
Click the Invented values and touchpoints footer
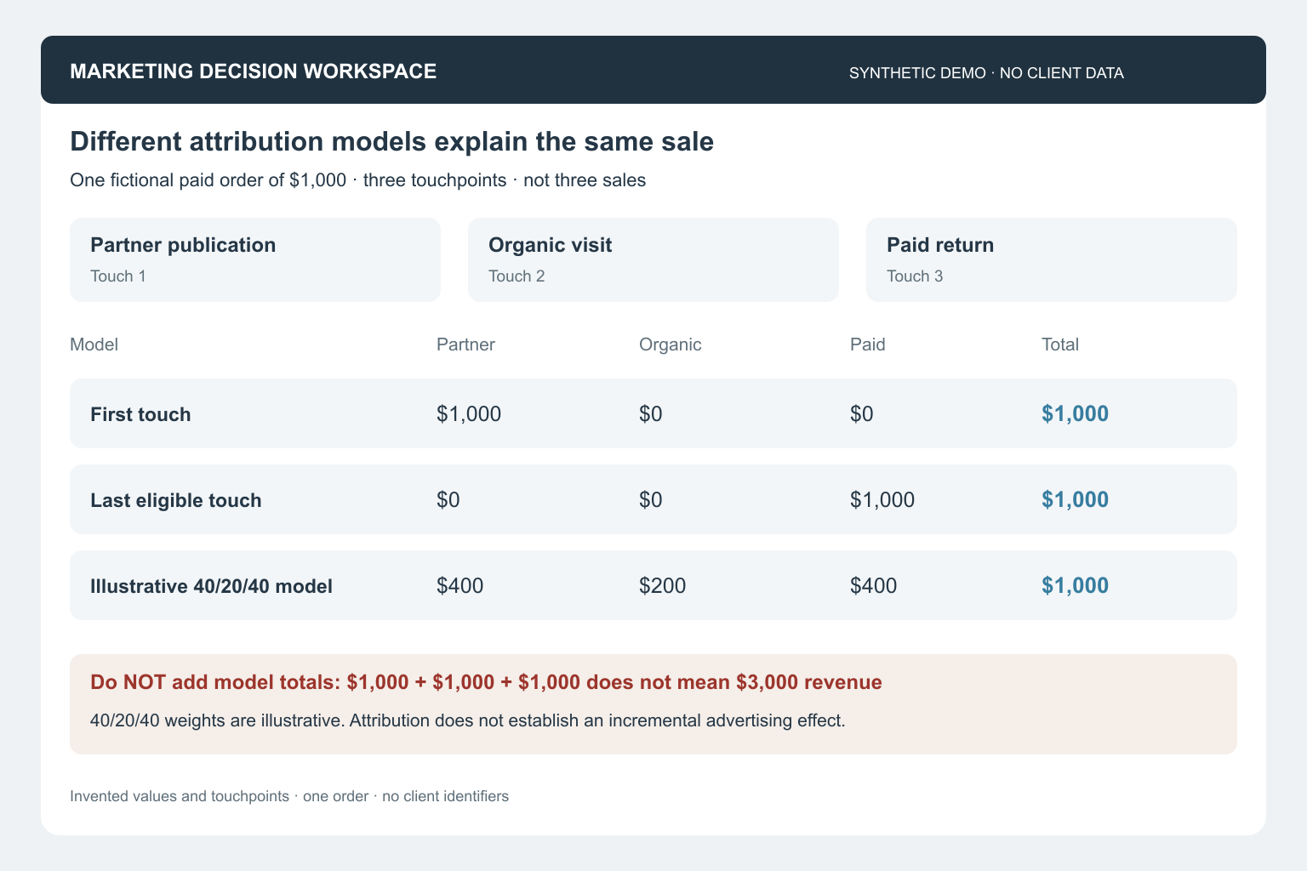(x=289, y=796)
